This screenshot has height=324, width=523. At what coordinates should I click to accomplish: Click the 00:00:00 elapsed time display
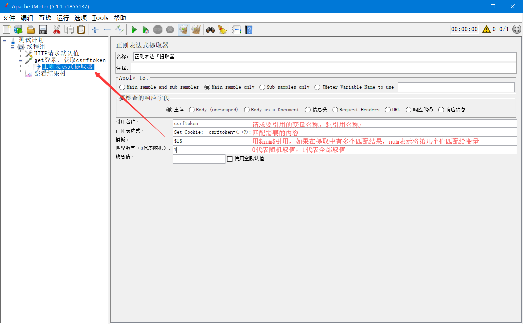(x=464, y=29)
